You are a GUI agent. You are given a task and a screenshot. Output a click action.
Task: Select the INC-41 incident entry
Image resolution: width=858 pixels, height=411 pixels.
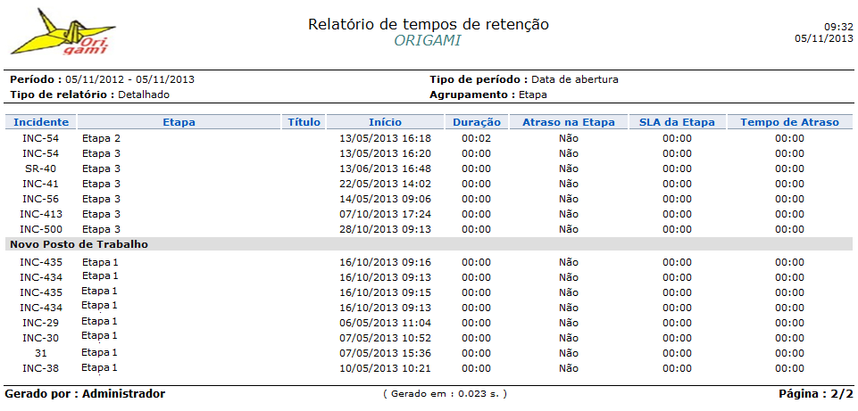pyautogui.click(x=41, y=184)
